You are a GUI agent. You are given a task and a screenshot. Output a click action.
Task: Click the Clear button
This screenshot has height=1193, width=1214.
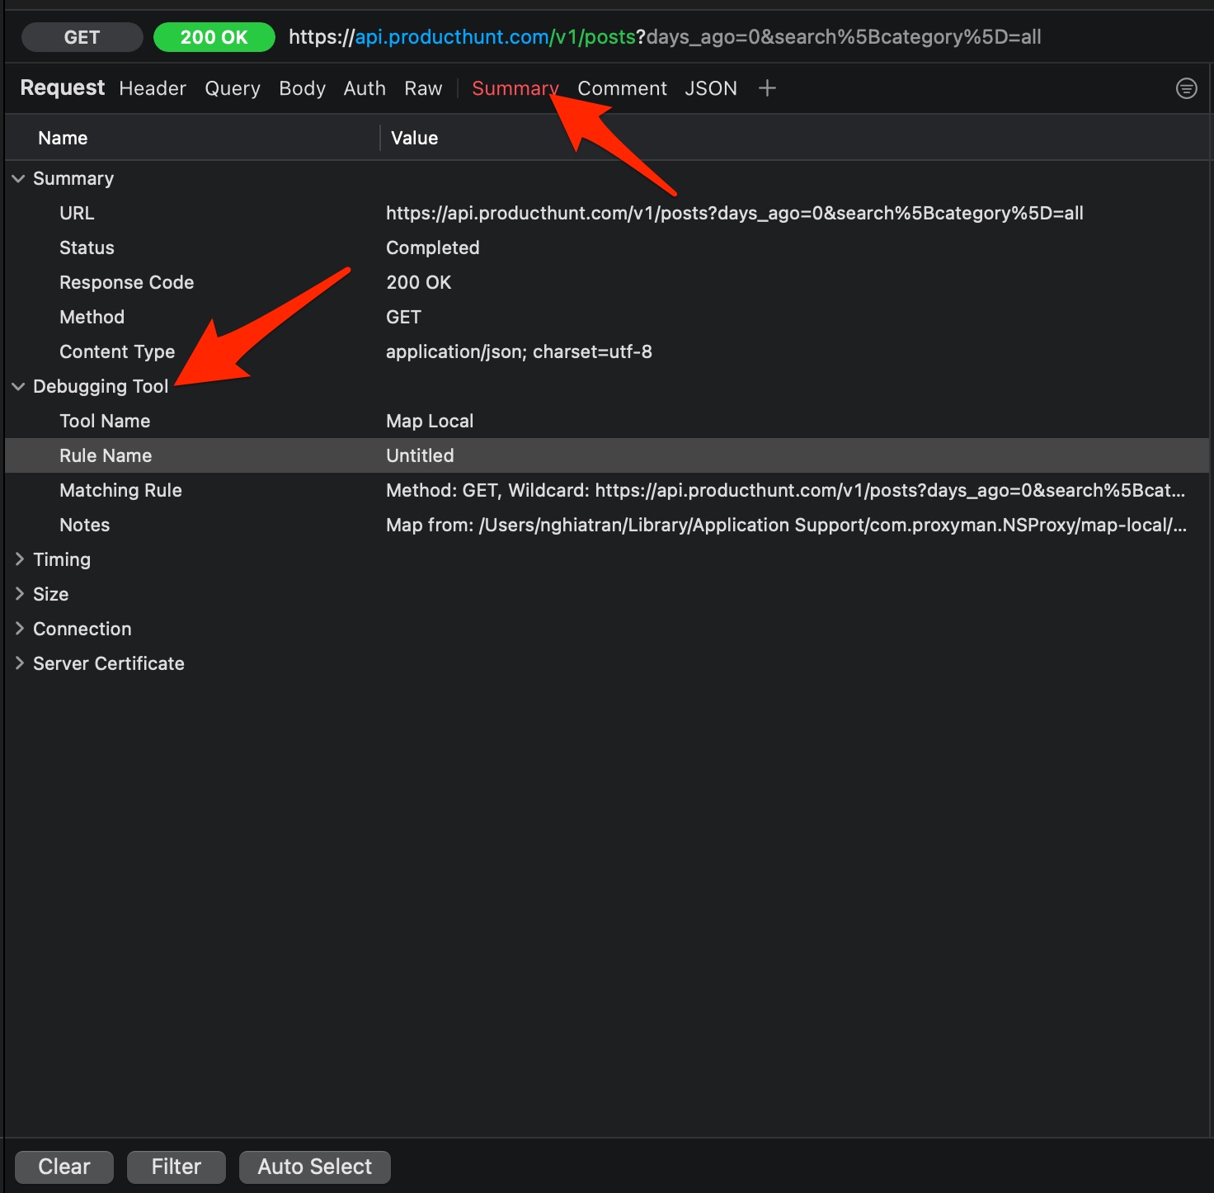(64, 1167)
